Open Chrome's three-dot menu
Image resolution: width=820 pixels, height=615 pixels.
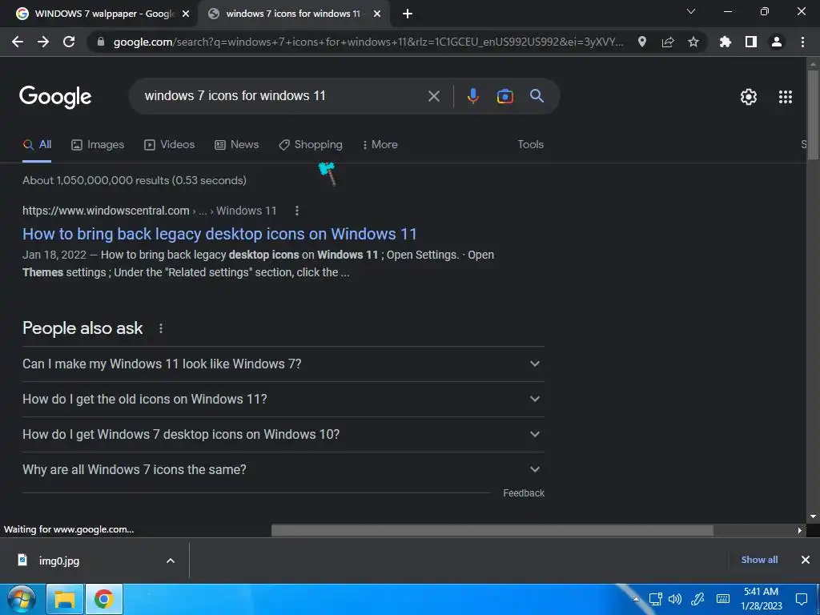(x=802, y=42)
